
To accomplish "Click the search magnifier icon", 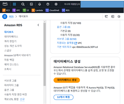I will point(23,4).
